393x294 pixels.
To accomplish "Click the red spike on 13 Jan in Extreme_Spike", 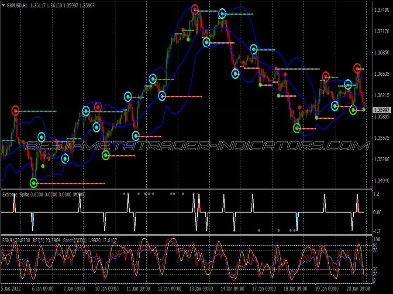I will tap(199, 203).
